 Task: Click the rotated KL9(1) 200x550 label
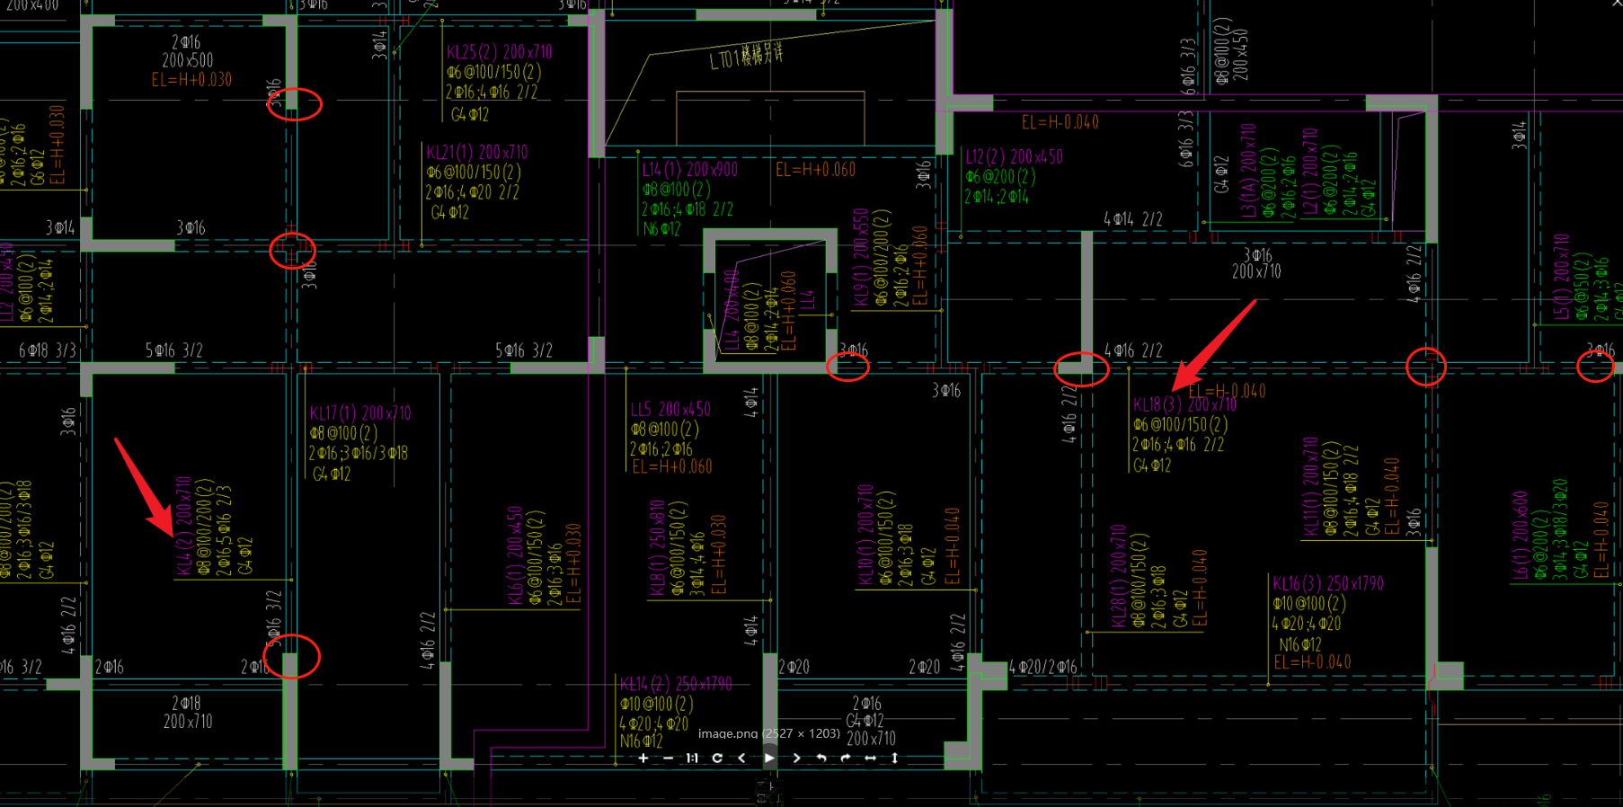861,257
